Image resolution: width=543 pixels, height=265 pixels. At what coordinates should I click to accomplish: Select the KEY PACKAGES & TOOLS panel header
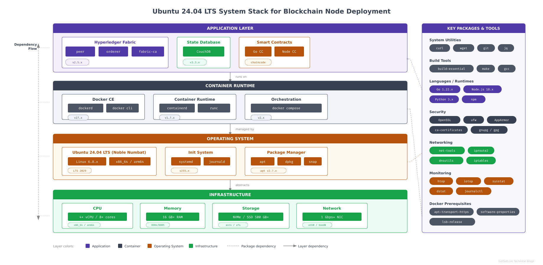[x=473, y=28]
